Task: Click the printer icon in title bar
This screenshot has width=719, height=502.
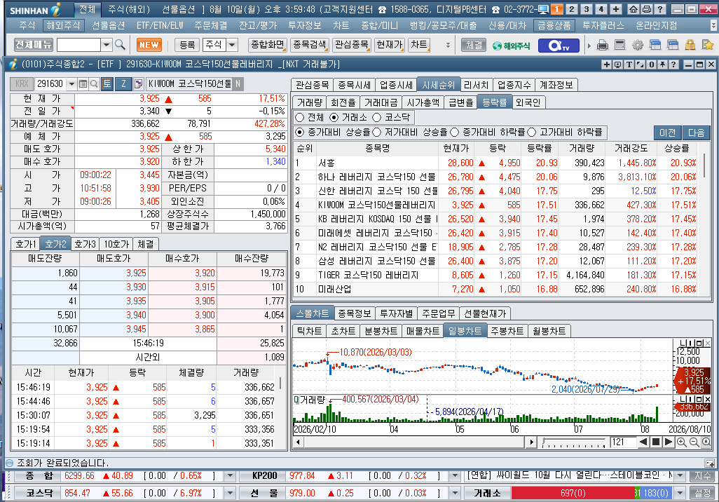Action: [647, 8]
